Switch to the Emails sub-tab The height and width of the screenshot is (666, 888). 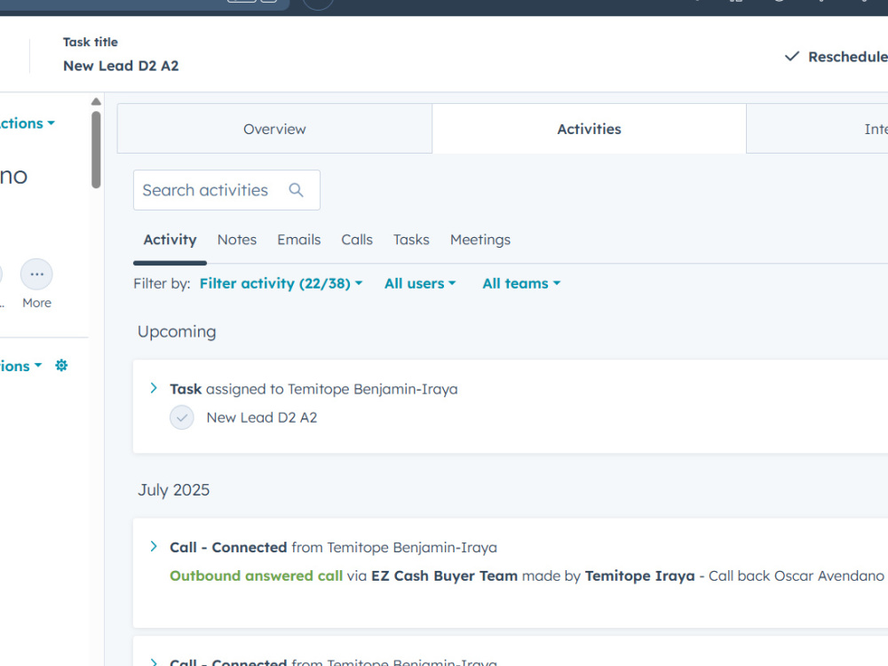tap(299, 240)
